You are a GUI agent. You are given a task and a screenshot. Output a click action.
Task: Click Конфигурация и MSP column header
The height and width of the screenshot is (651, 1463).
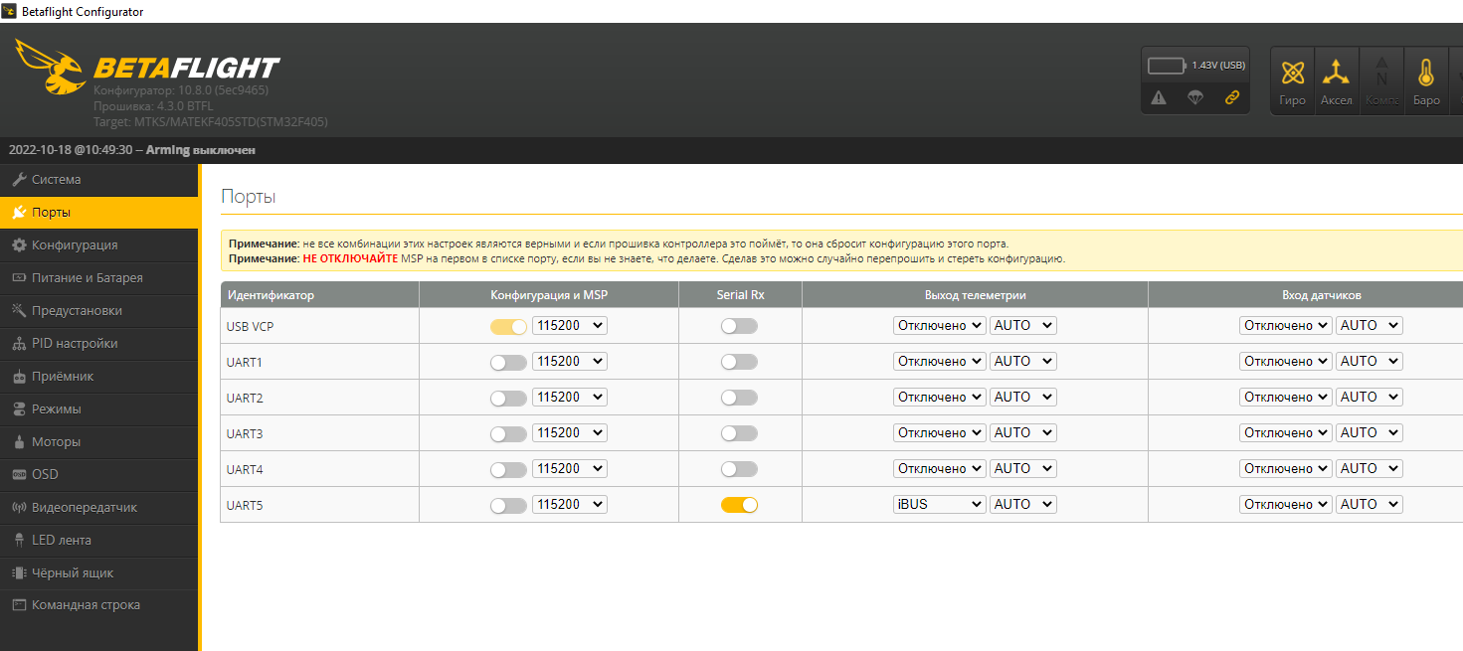[549, 295]
